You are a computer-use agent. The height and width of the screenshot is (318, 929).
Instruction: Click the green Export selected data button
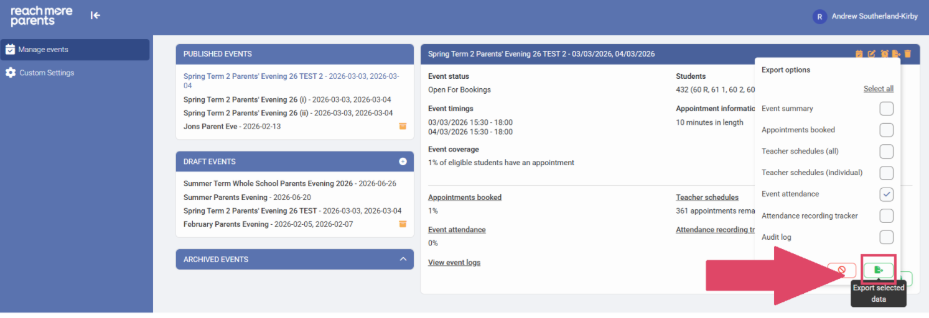878,270
